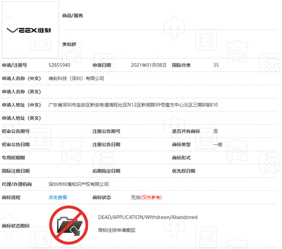Click the 无效(仅供参考) trademark status text
282x249 pixels.
click(146, 197)
